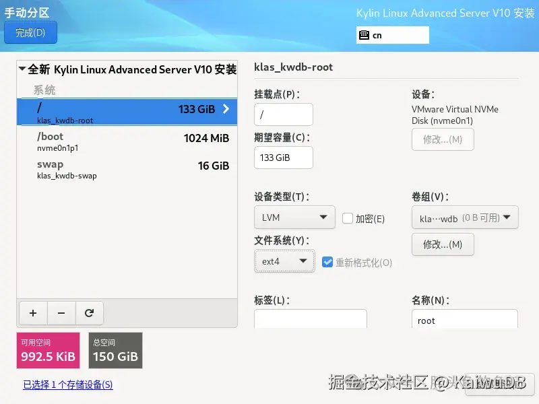
Task: Click the 修改(M) button under 设备
Action: coord(443,139)
